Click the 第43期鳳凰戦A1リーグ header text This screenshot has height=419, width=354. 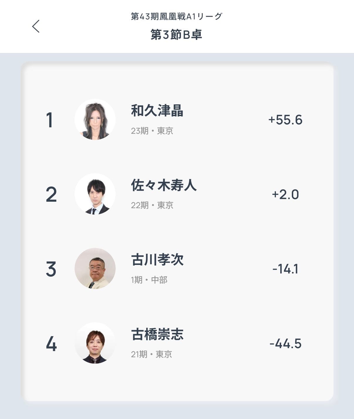(176, 16)
